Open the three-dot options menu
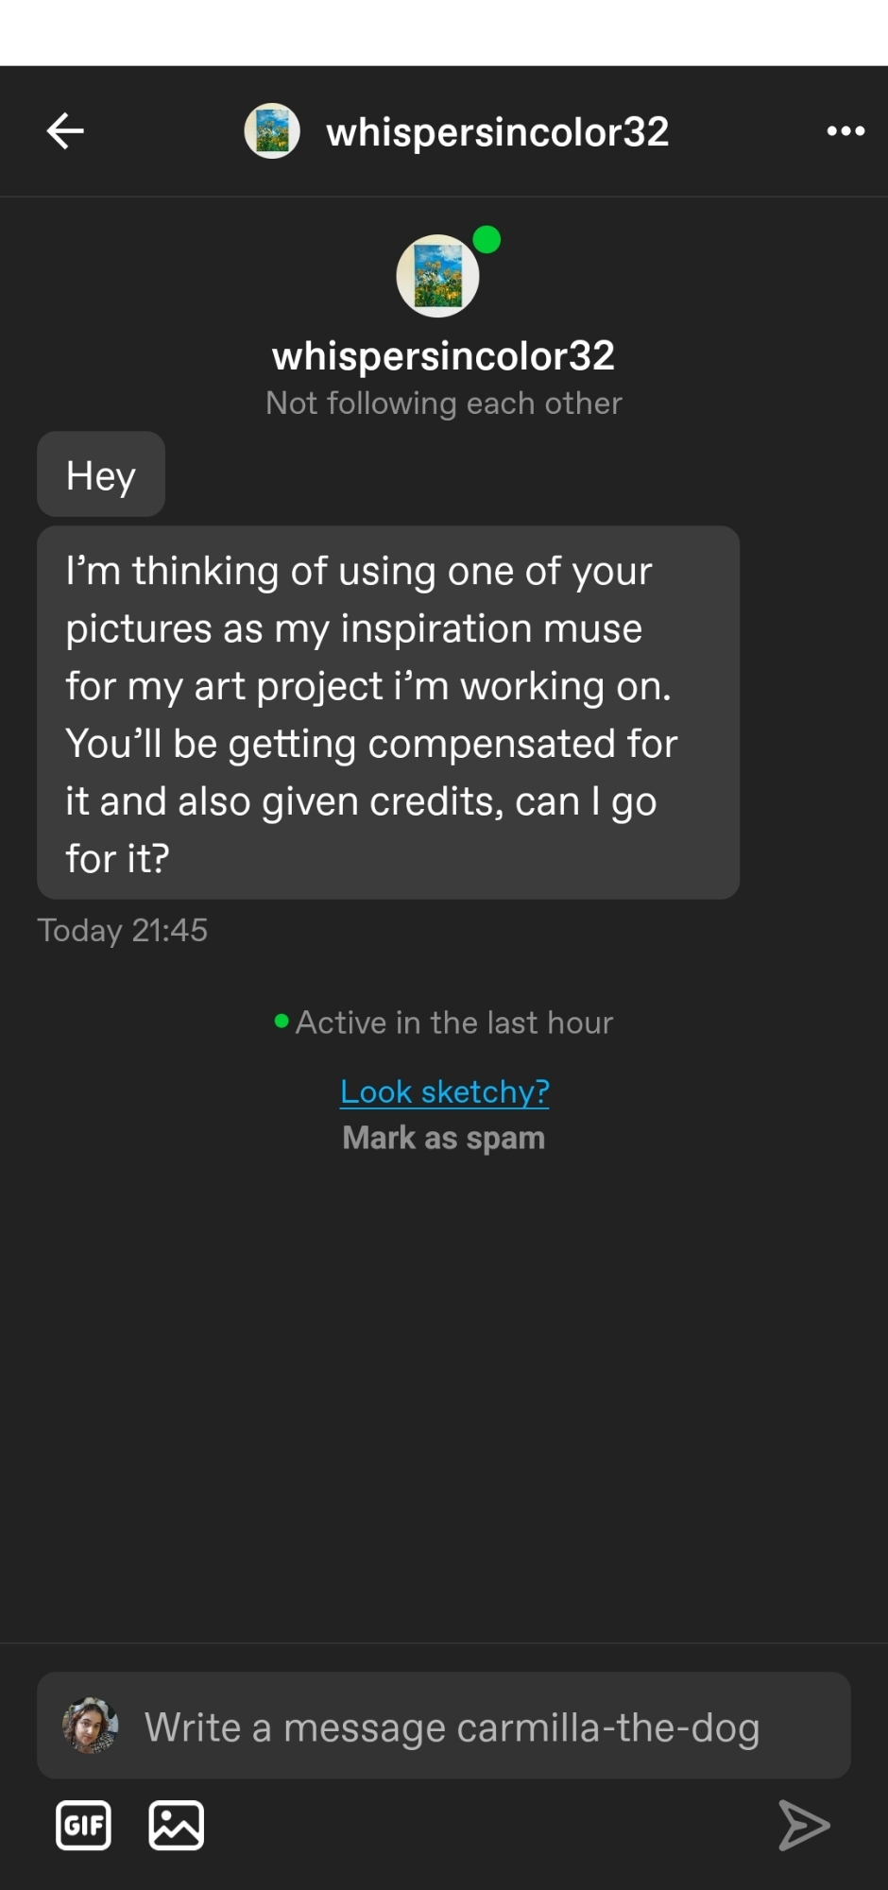Image resolution: width=888 pixels, height=1890 pixels. click(x=845, y=130)
